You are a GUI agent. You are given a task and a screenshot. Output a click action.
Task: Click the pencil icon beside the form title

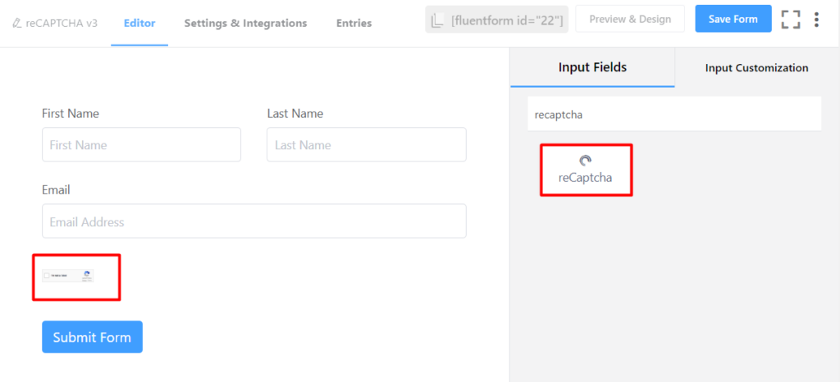pyautogui.click(x=16, y=23)
